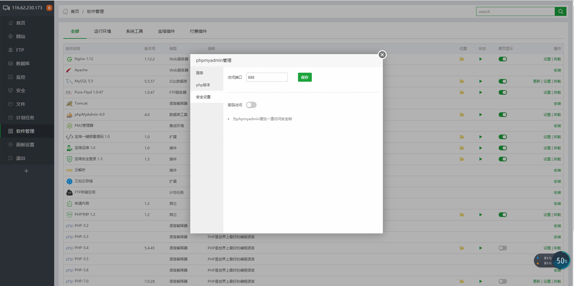The width and height of the screenshot is (574, 286).
Task: Click the 保存 button to save the port
Action: [305, 77]
